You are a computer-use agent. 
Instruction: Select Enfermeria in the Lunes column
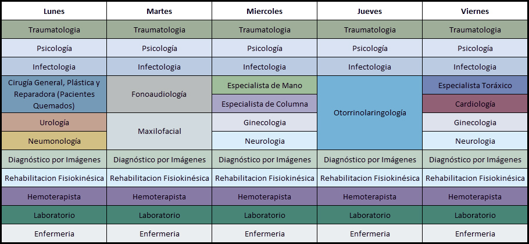[54, 234]
